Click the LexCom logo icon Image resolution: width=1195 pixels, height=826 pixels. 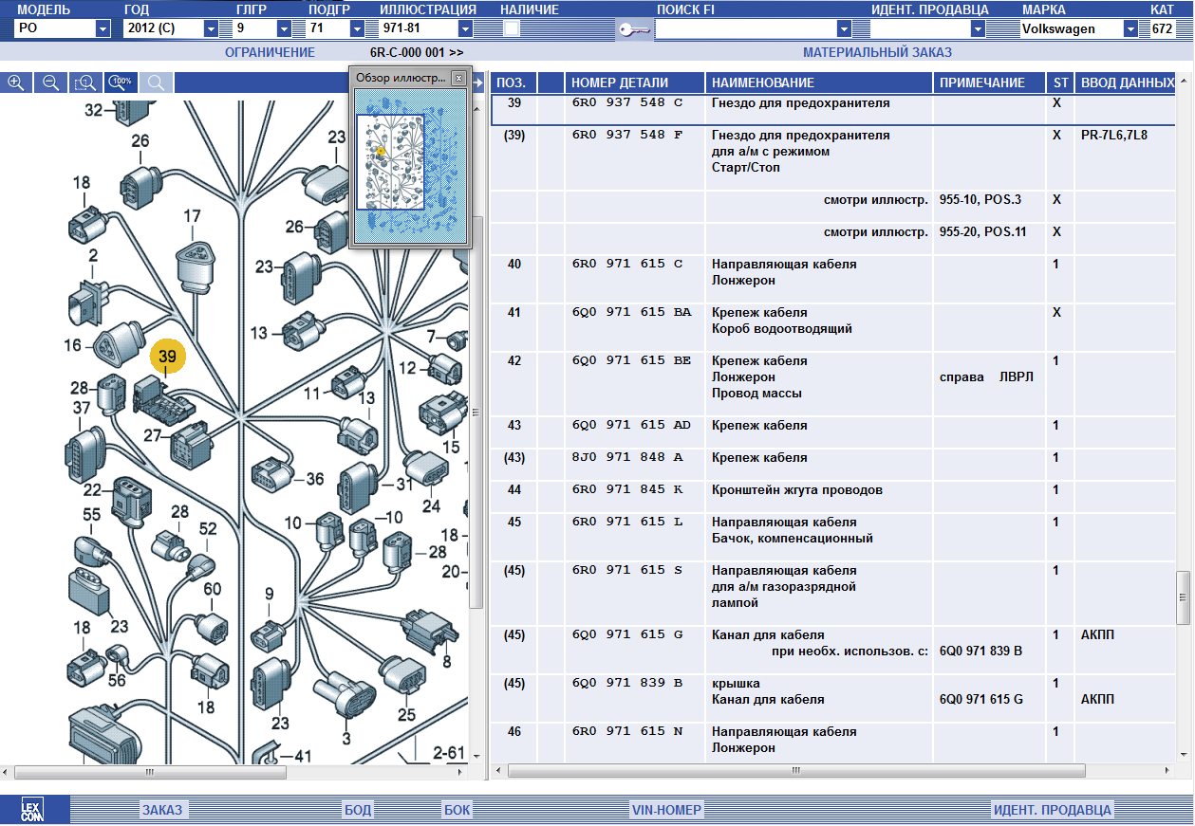click(x=33, y=810)
